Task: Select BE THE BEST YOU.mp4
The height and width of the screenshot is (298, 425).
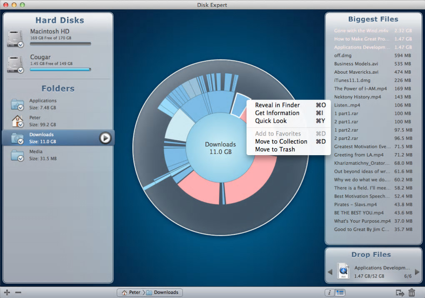Action: click(373, 213)
